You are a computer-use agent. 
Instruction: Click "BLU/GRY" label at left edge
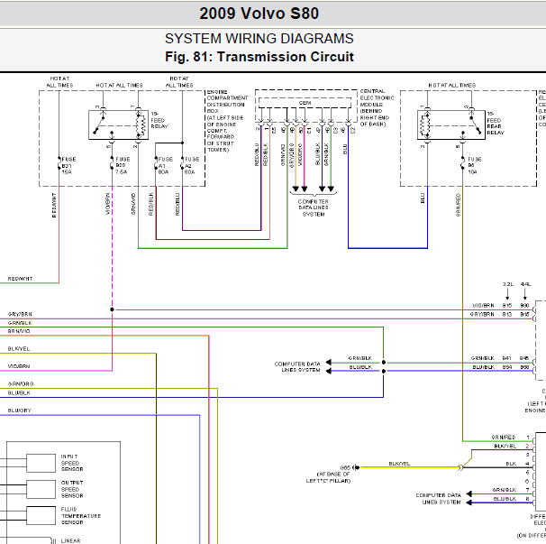pos(20,410)
